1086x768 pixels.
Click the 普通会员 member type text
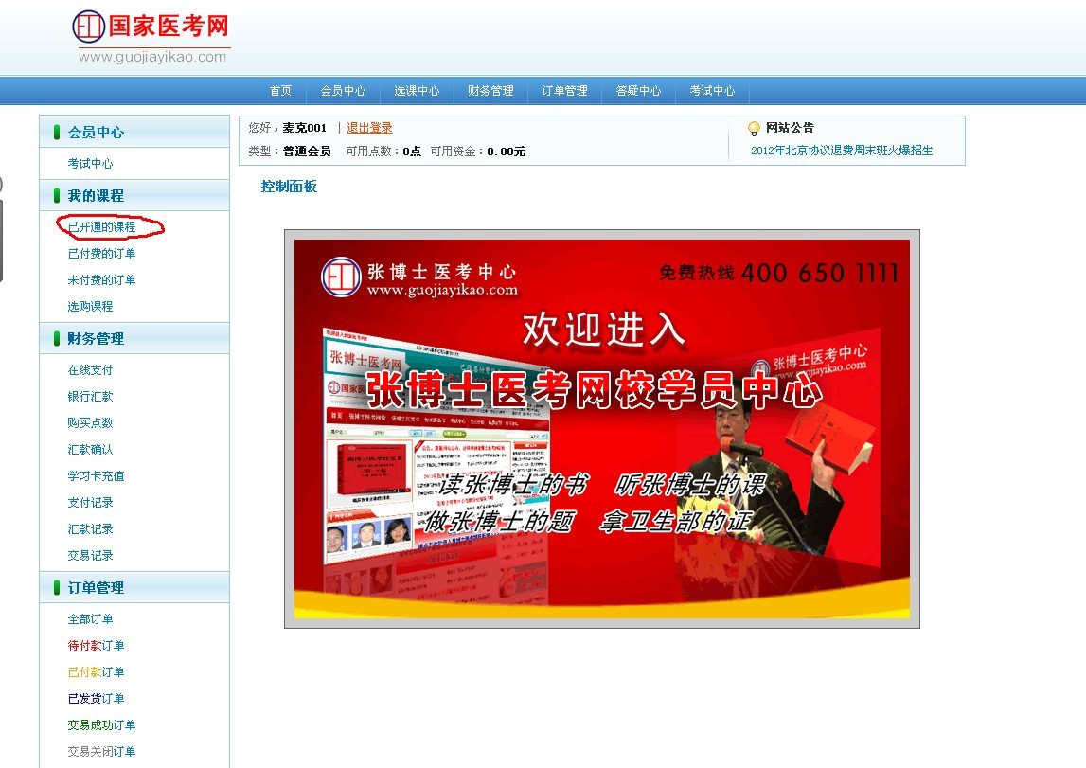307,151
